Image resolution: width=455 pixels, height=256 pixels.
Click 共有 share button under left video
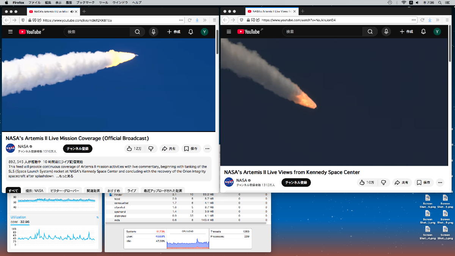169,149
